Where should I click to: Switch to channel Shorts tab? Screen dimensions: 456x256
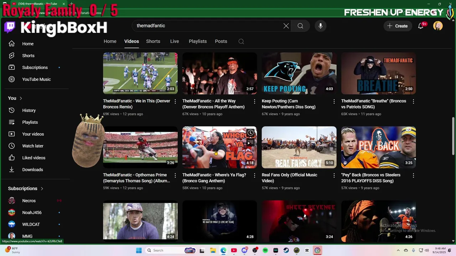(153, 41)
